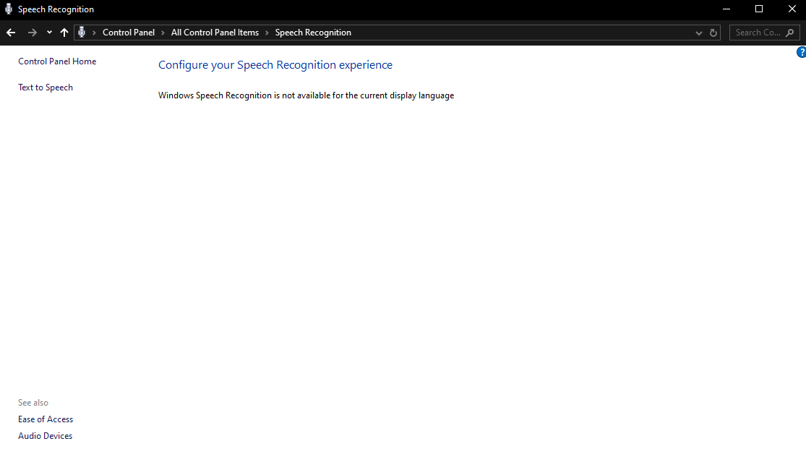Select Speech Recognition breadcrumb
Image resolution: width=806 pixels, height=449 pixels.
[x=313, y=33]
